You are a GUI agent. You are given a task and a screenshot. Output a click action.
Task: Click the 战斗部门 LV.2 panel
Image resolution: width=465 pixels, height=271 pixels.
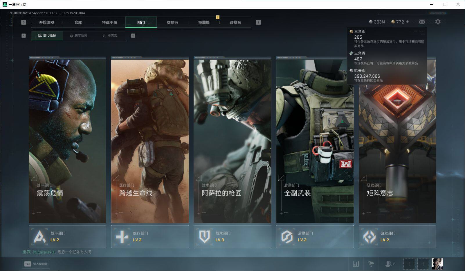[x=67, y=237]
